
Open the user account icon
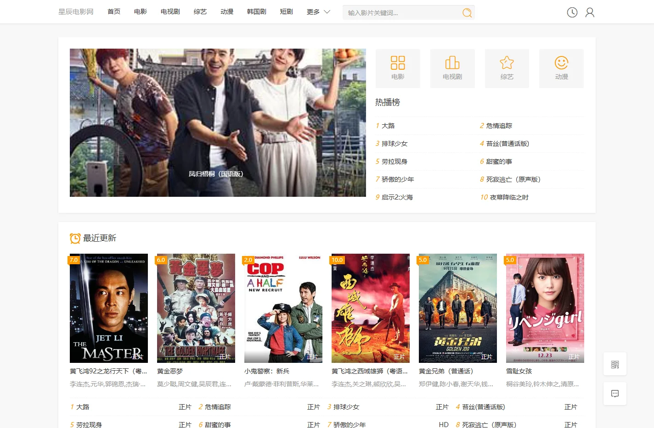(590, 12)
